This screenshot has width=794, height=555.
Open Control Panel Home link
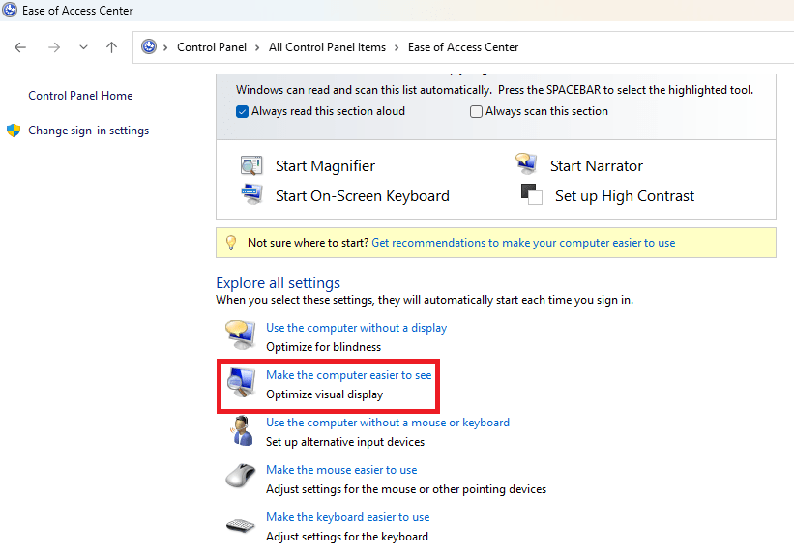pos(80,95)
